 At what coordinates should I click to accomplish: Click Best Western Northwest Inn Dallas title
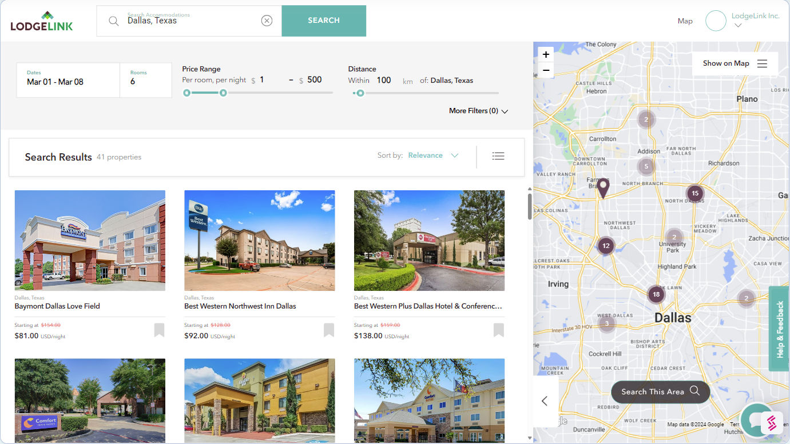tap(240, 306)
